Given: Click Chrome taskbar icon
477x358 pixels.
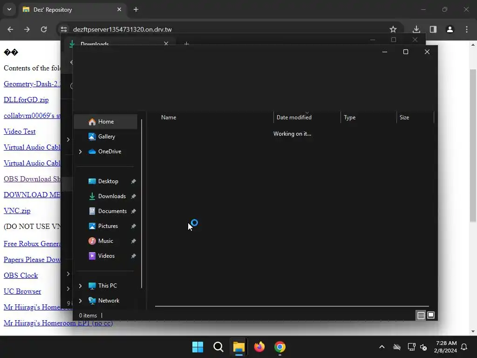Looking at the screenshot, I should click(x=280, y=347).
